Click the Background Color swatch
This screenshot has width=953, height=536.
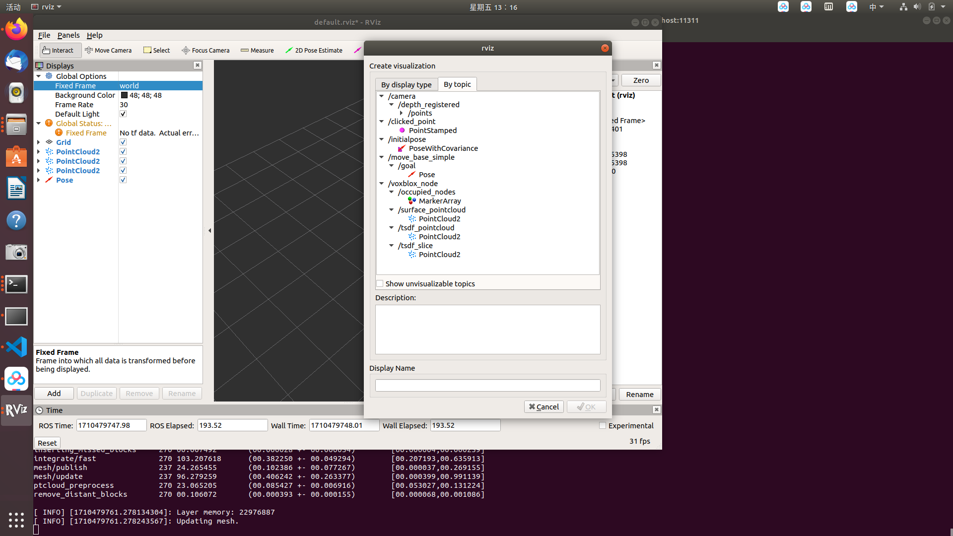[124, 95]
